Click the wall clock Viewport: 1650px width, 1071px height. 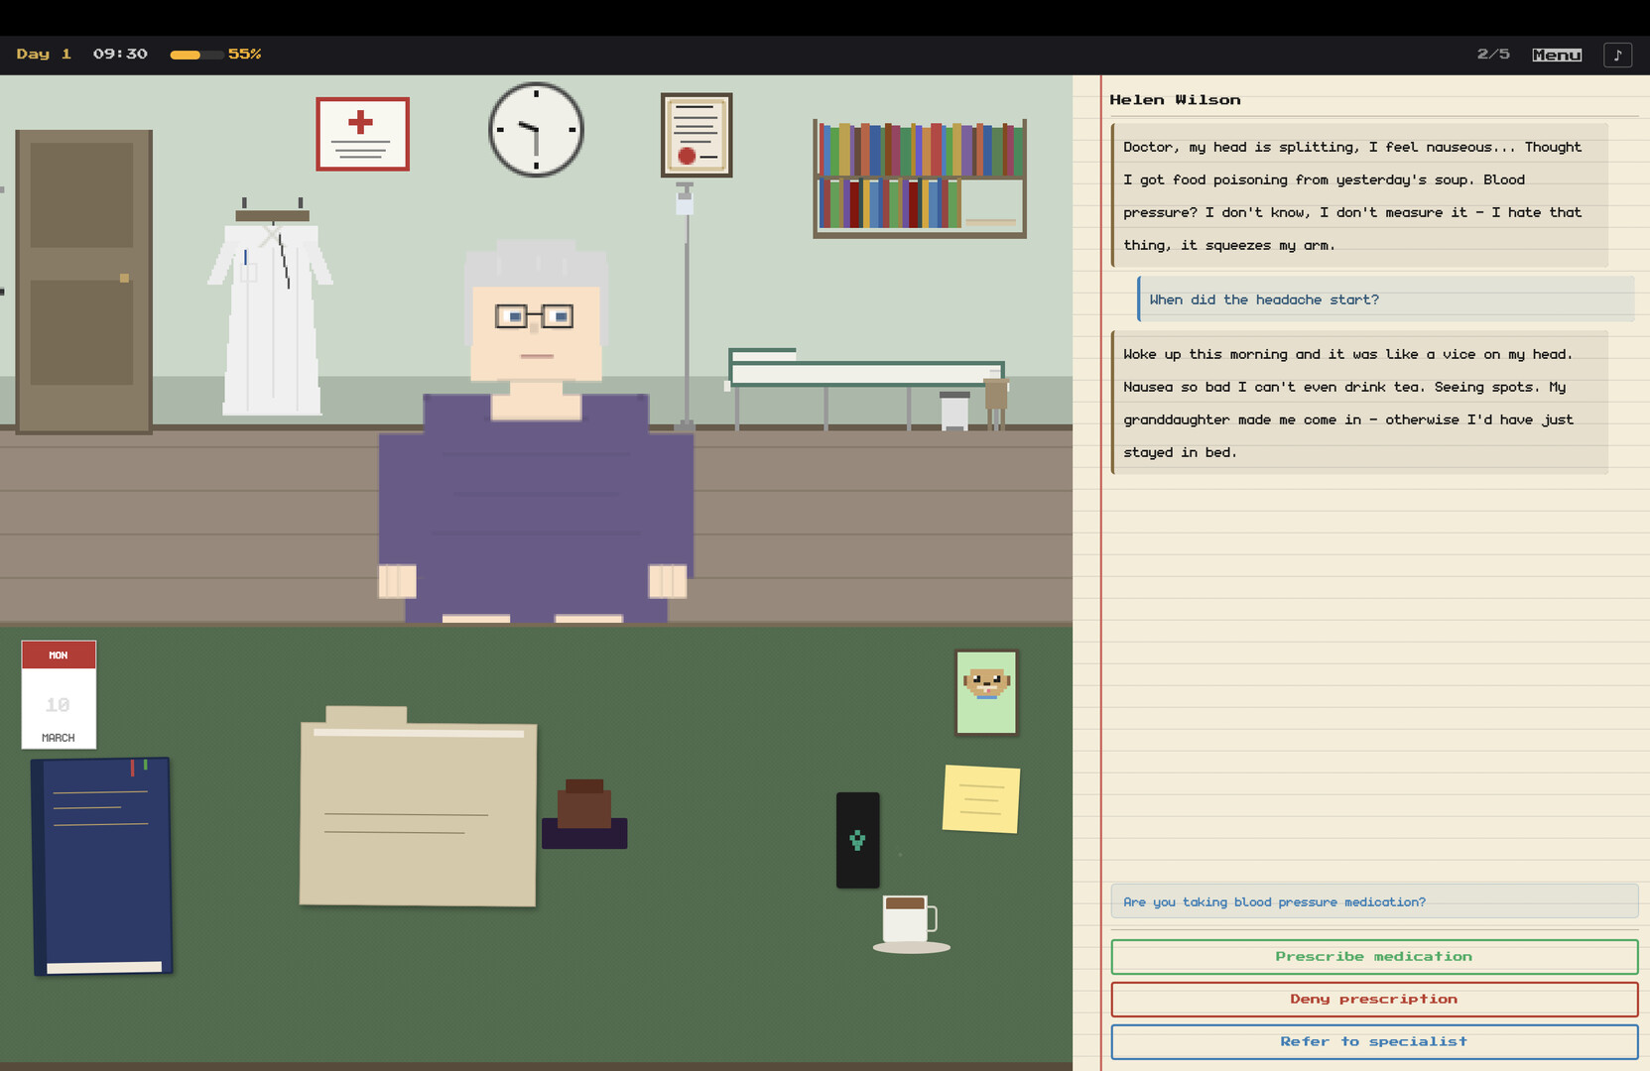[x=535, y=129]
